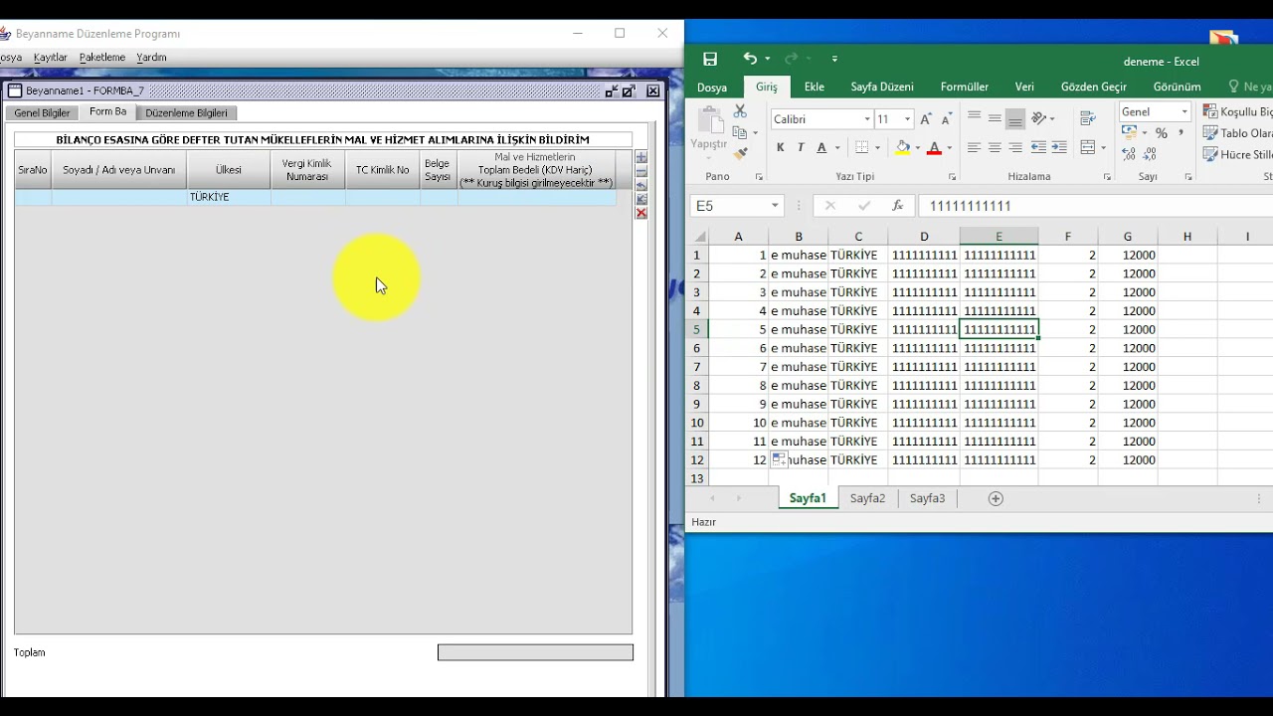Save the Excel workbook
Screen dimensions: 1273x716
(710, 60)
